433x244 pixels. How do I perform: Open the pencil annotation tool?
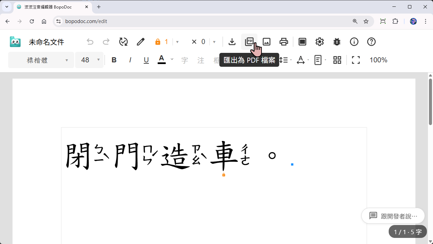[x=140, y=41]
